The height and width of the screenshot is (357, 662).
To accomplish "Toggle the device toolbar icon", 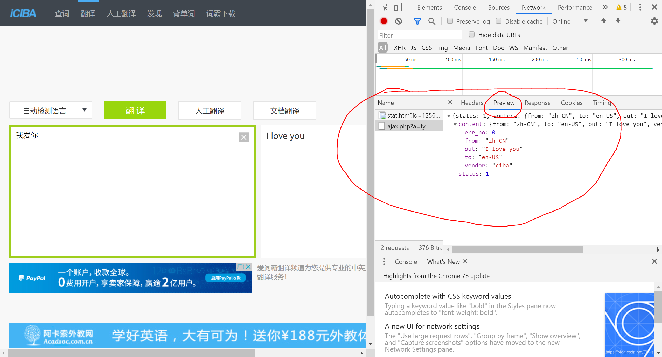I will [398, 7].
